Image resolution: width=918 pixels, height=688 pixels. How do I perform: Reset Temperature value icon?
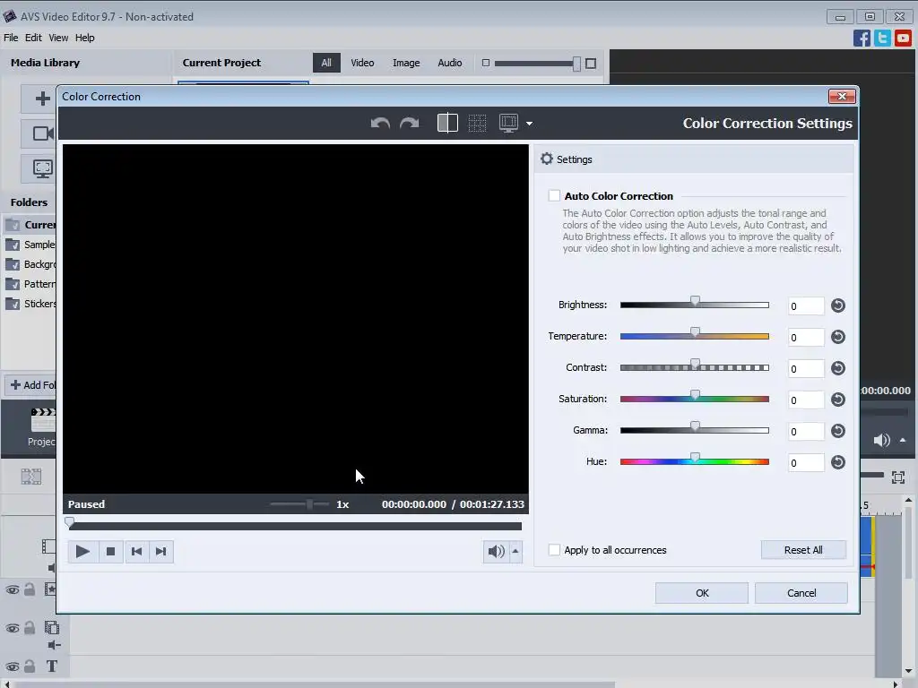coord(838,337)
